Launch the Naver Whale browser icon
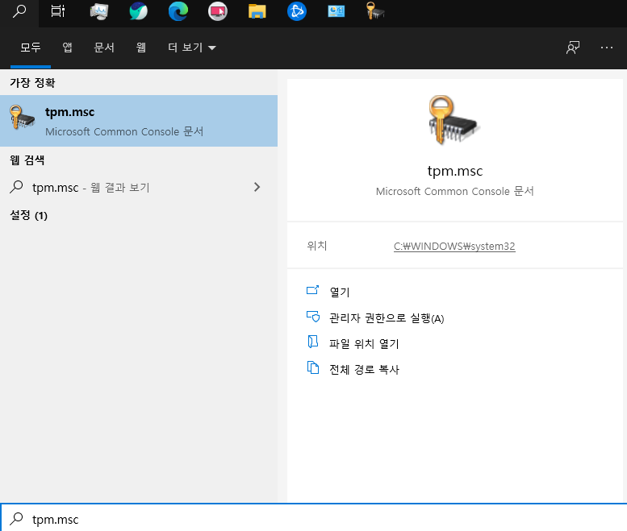 (x=138, y=11)
